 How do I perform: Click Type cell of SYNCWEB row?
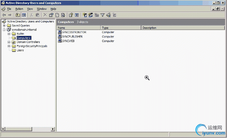(x=108, y=41)
